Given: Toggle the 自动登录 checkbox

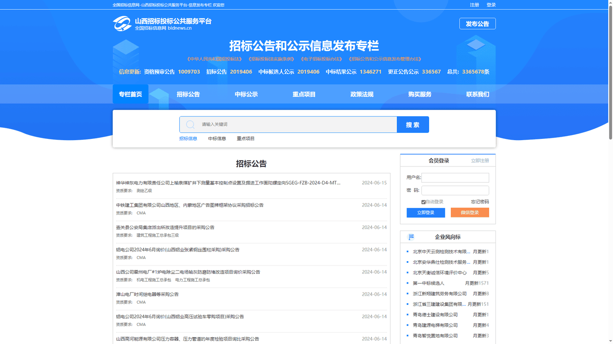Looking at the screenshot, I should (424, 202).
